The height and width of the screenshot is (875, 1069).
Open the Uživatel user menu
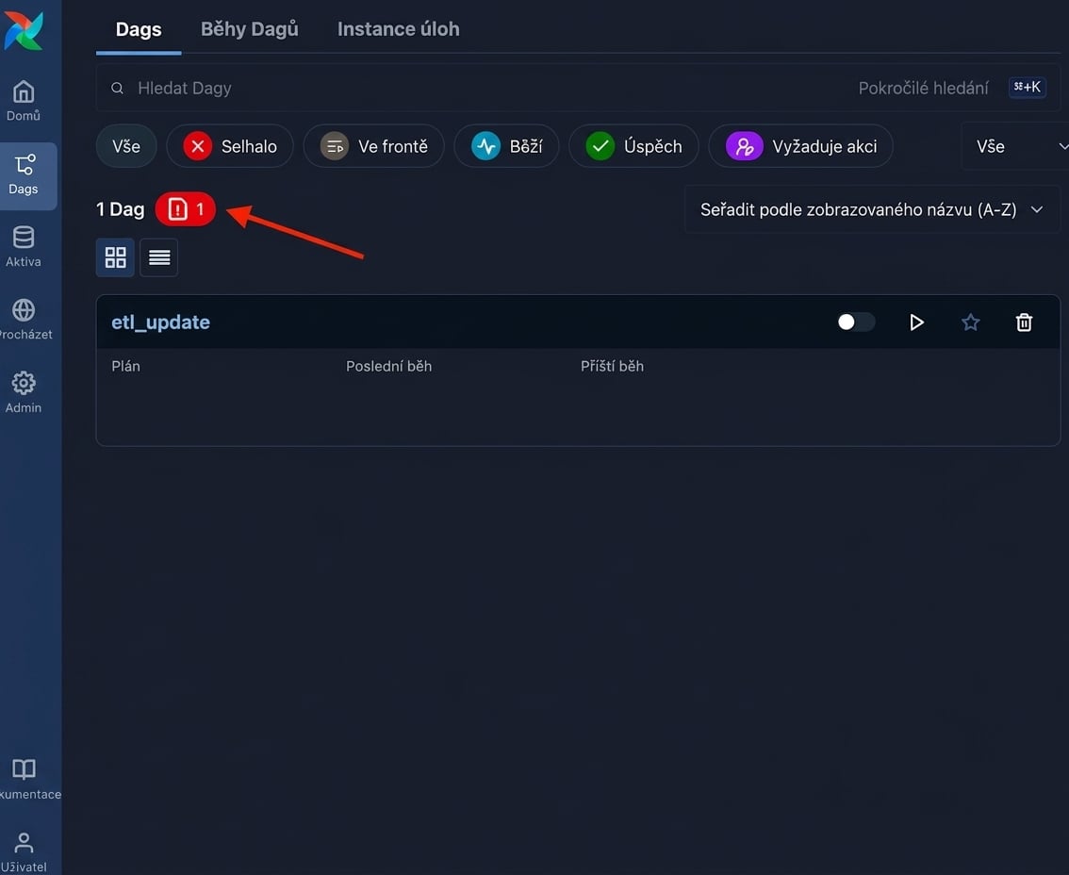[24, 851]
